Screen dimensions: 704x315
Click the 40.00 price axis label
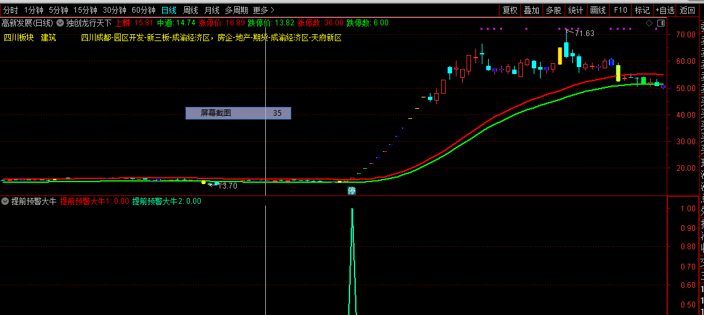pos(685,115)
